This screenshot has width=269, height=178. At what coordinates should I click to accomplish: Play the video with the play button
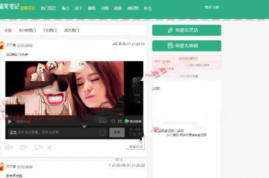tap(10, 122)
